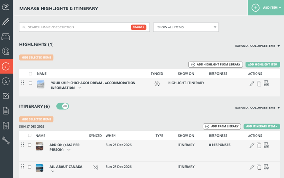Open the dashboard gauge icon in sidebar
The image size is (284, 178).
pyautogui.click(x=6, y=7)
